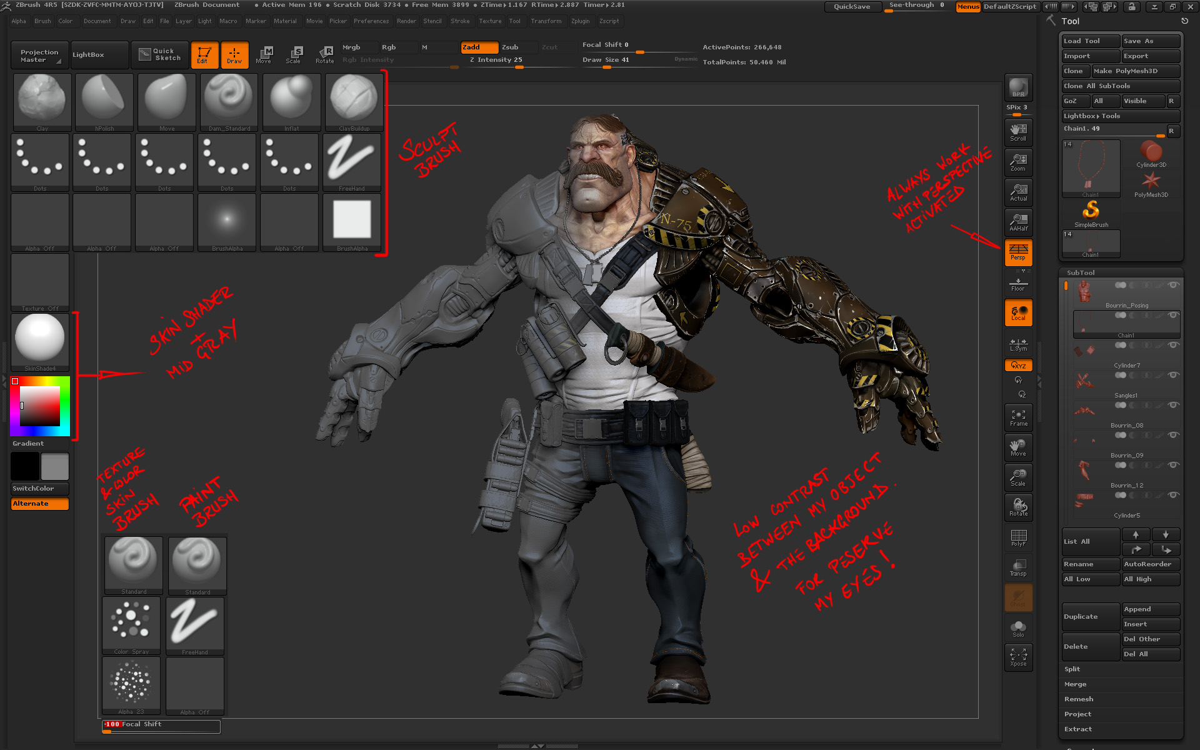Toggle PolyF polyframe display
This screenshot has height=750, width=1200.
(1018, 537)
